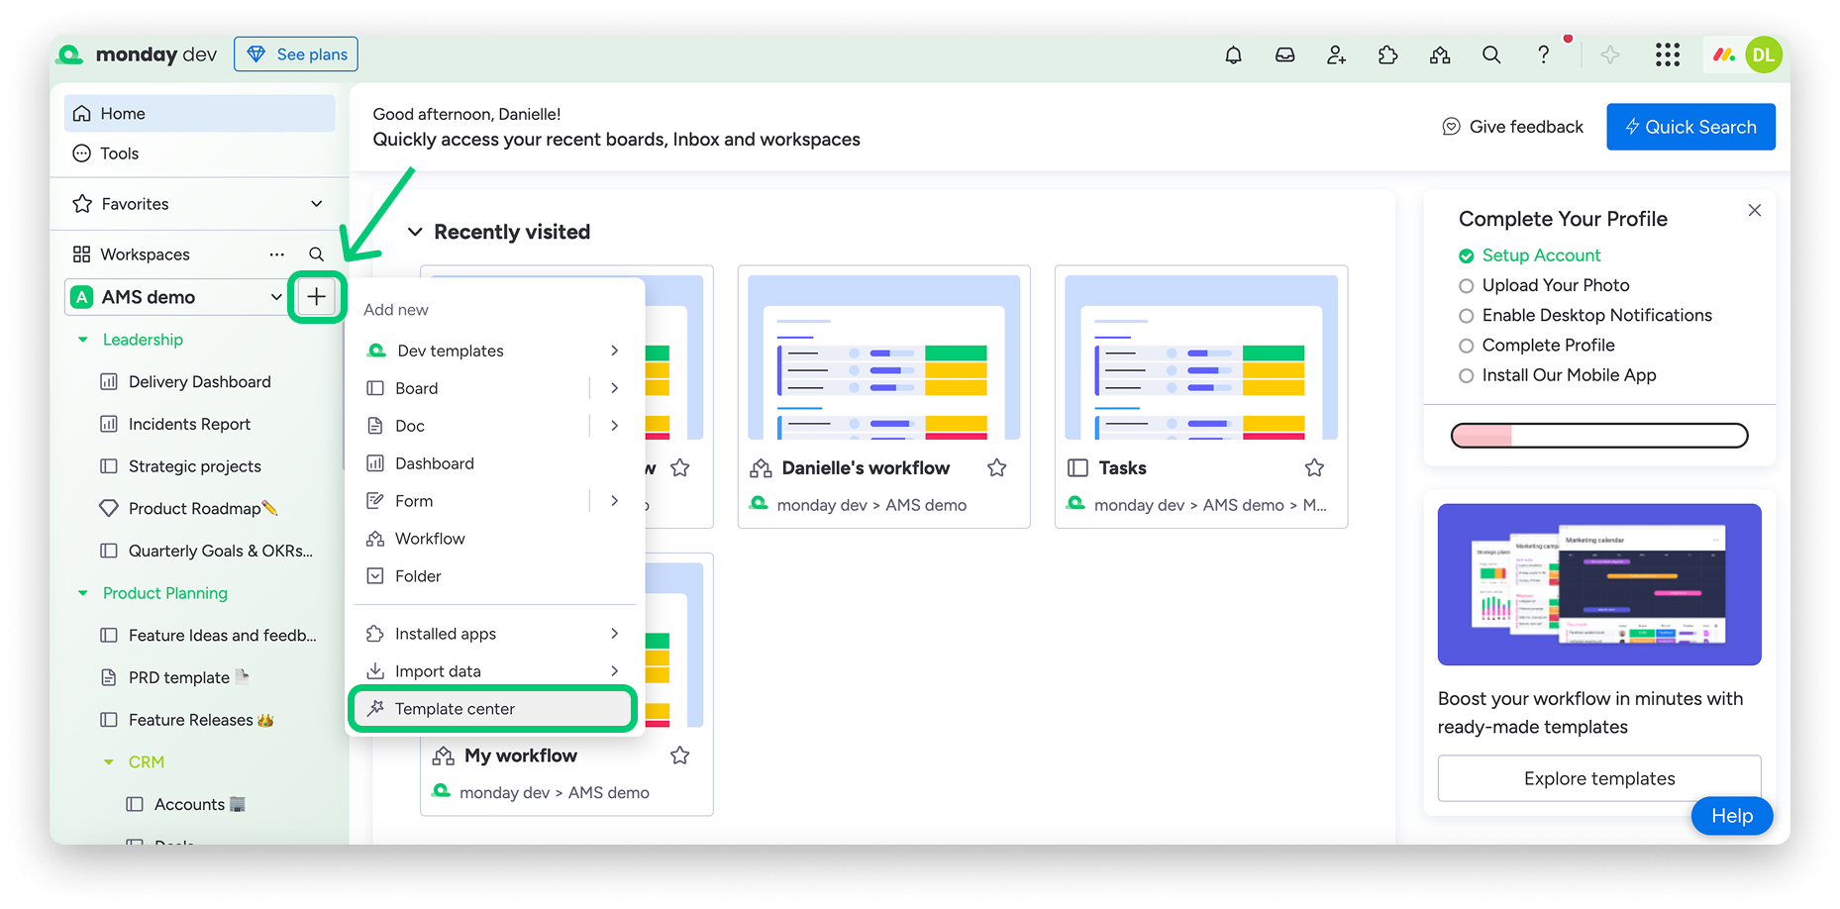
Task: Open Quick Search
Action: click(x=1690, y=127)
